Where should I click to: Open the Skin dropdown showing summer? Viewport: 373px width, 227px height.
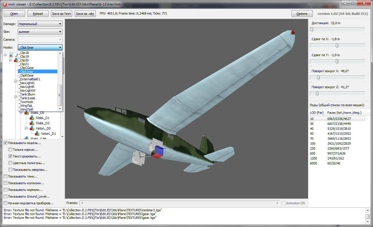click(x=40, y=32)
